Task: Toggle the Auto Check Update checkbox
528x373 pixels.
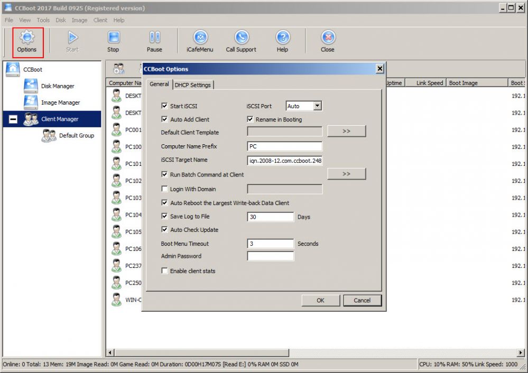Action: click(x=164, y=230)
